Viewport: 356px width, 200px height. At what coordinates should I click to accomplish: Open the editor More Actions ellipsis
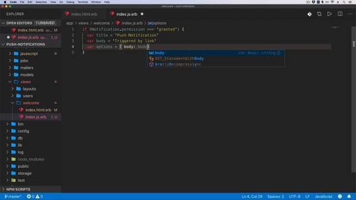[x=350, y=14]
